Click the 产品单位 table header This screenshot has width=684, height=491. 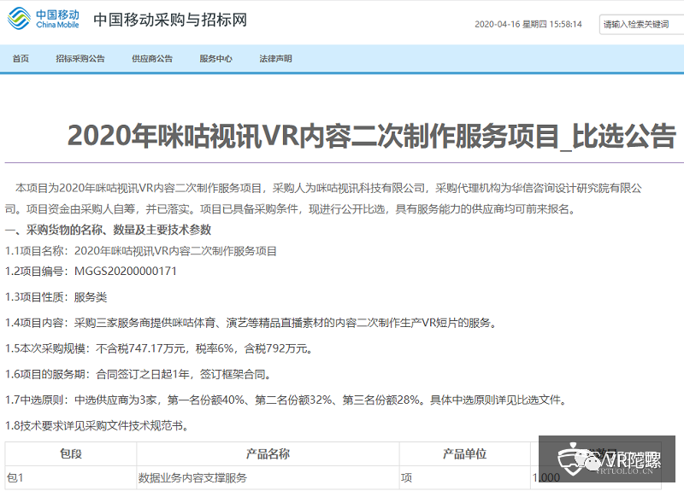(x=464, y=454)
